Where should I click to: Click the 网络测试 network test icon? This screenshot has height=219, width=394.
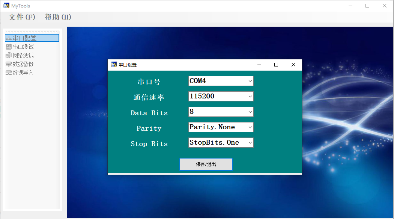click(x=8, y=55)
